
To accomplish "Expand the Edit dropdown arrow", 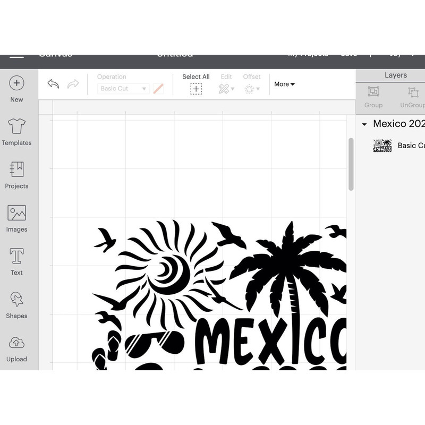I will coord(232,88).
